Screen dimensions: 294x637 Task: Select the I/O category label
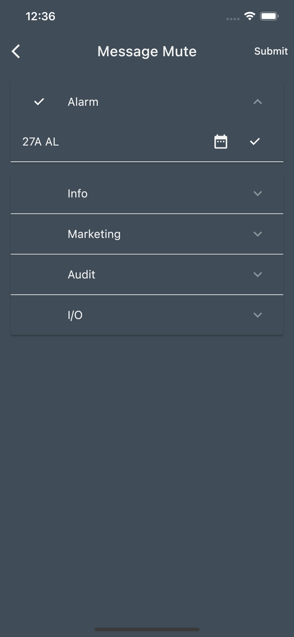75,315
